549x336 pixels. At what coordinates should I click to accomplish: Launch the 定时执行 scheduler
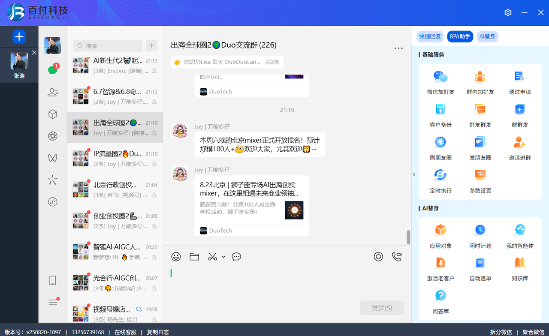pos(440,180)
